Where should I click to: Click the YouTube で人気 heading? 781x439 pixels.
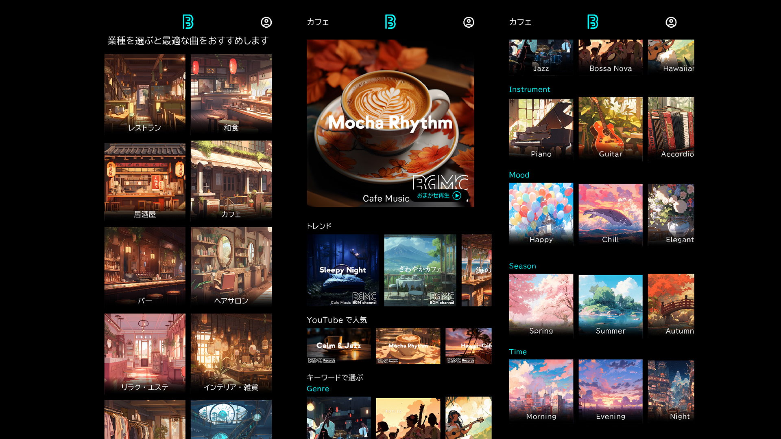pyautogui.click(x=337, y=320)
